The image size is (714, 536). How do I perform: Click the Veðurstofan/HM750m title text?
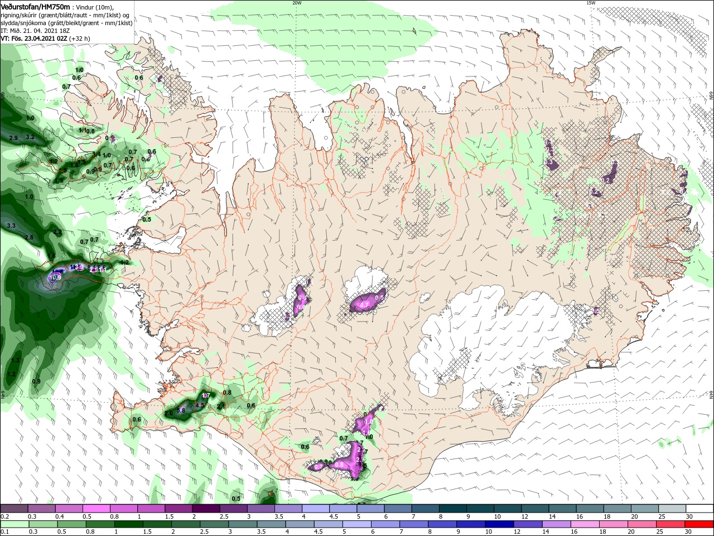pyautogui.click(x=35, y=6)
